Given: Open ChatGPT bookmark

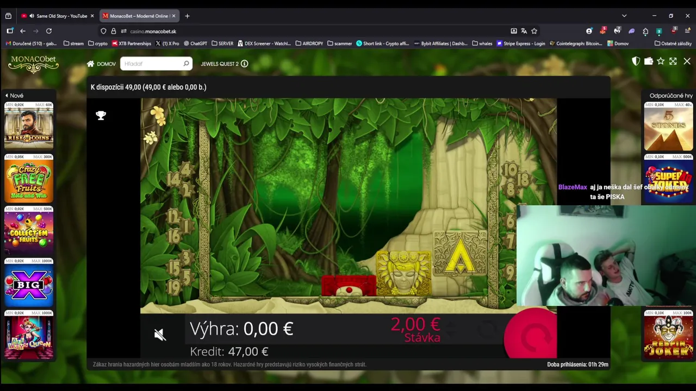Looking at the screenshot, I should [x=196, y=43].
